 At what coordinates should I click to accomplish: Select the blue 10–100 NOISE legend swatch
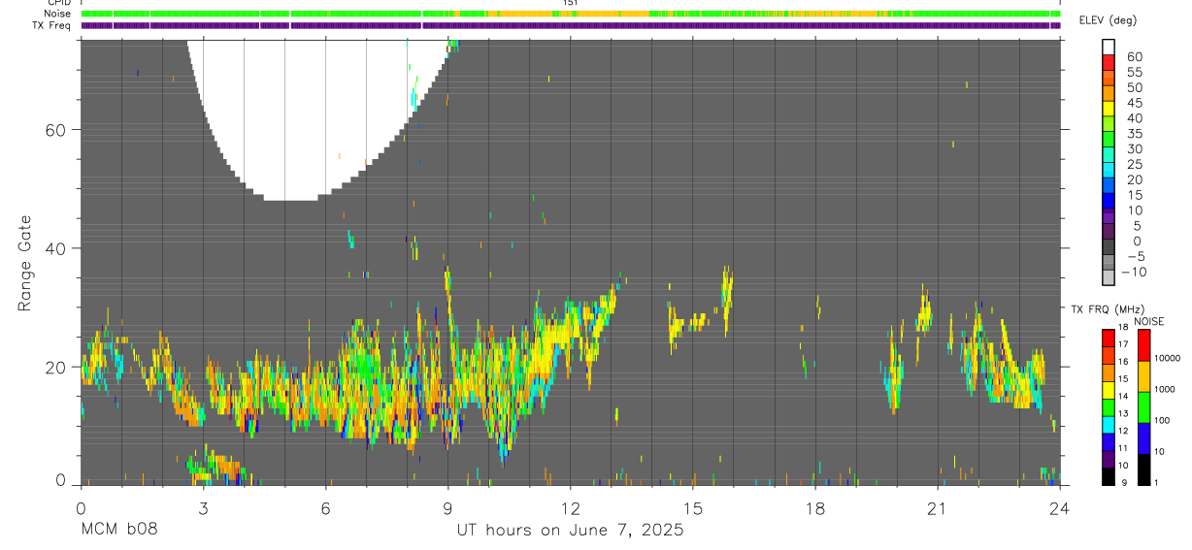[x=1143, y=437]
